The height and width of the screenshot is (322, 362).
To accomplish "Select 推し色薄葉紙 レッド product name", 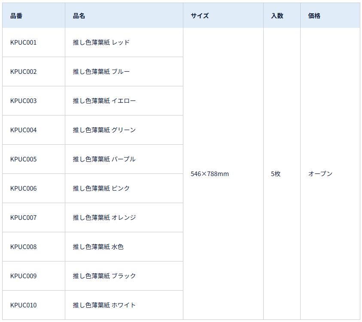I will click(x=101, y=43).
